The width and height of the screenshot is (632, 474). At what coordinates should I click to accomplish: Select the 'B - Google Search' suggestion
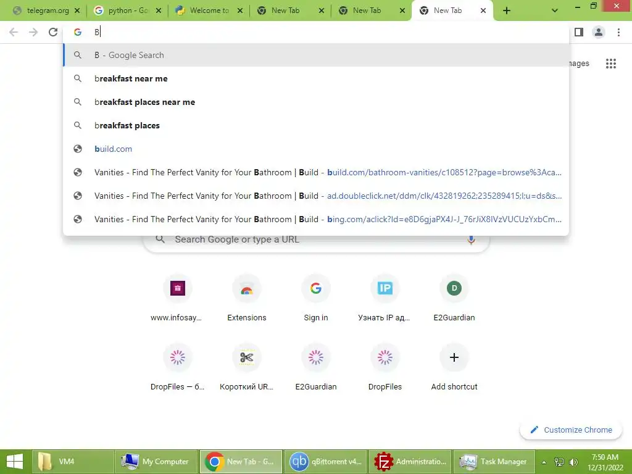(x=316, y=55)
